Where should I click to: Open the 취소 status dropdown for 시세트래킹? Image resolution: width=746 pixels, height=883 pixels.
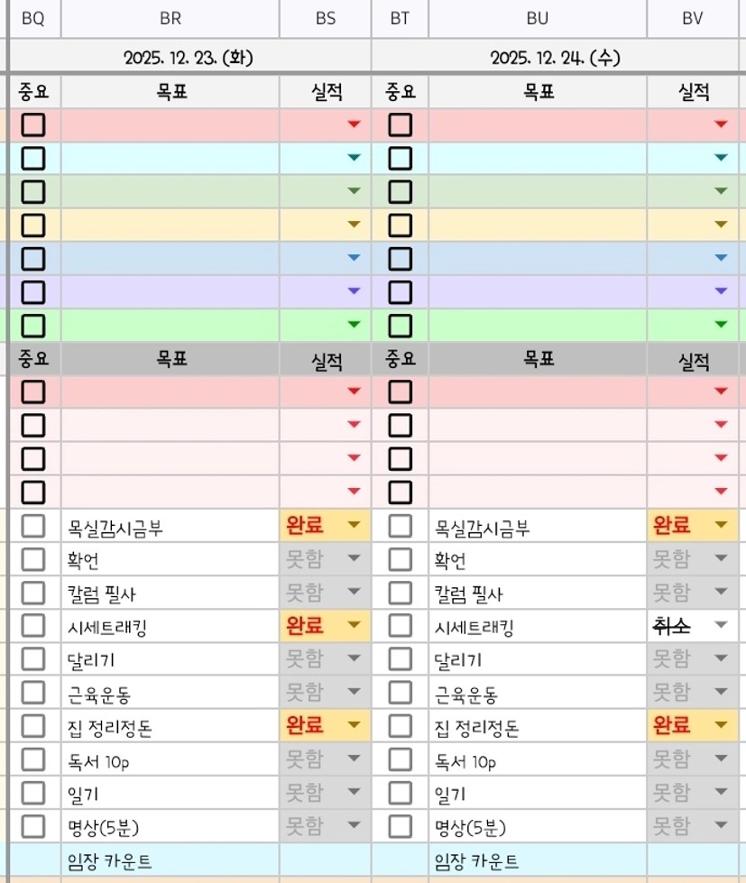pyautogui.click(x=720, y=625)
